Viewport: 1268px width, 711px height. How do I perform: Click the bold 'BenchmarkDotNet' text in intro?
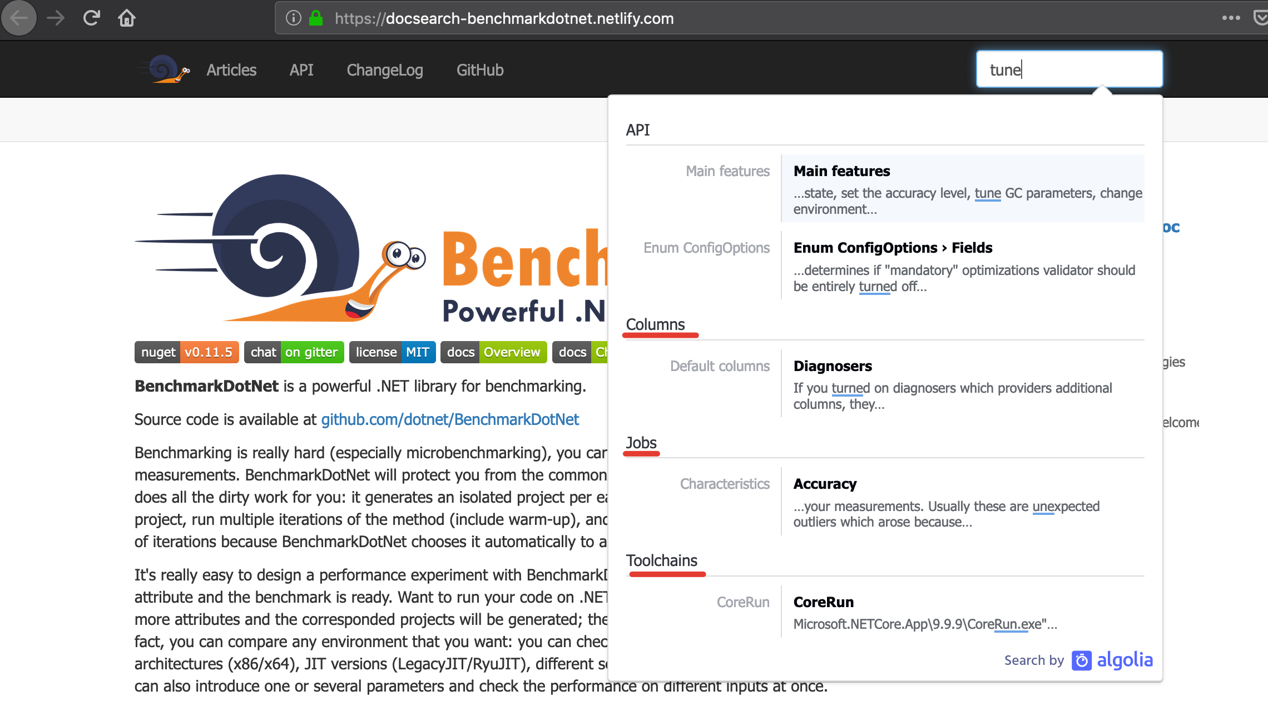(x=206, y=386)
